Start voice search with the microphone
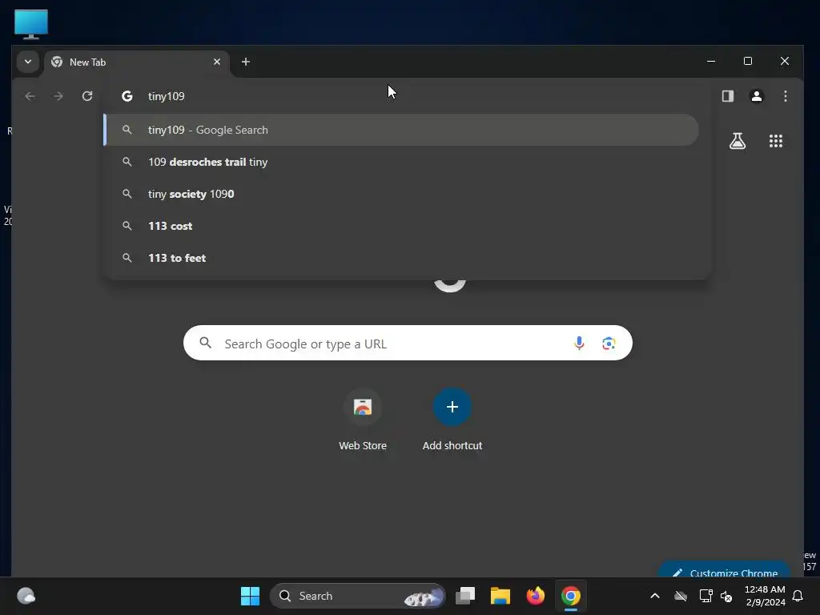 click(579, 343)
